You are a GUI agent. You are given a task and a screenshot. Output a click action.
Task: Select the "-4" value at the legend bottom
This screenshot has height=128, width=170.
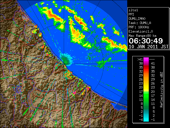point(141,120)
